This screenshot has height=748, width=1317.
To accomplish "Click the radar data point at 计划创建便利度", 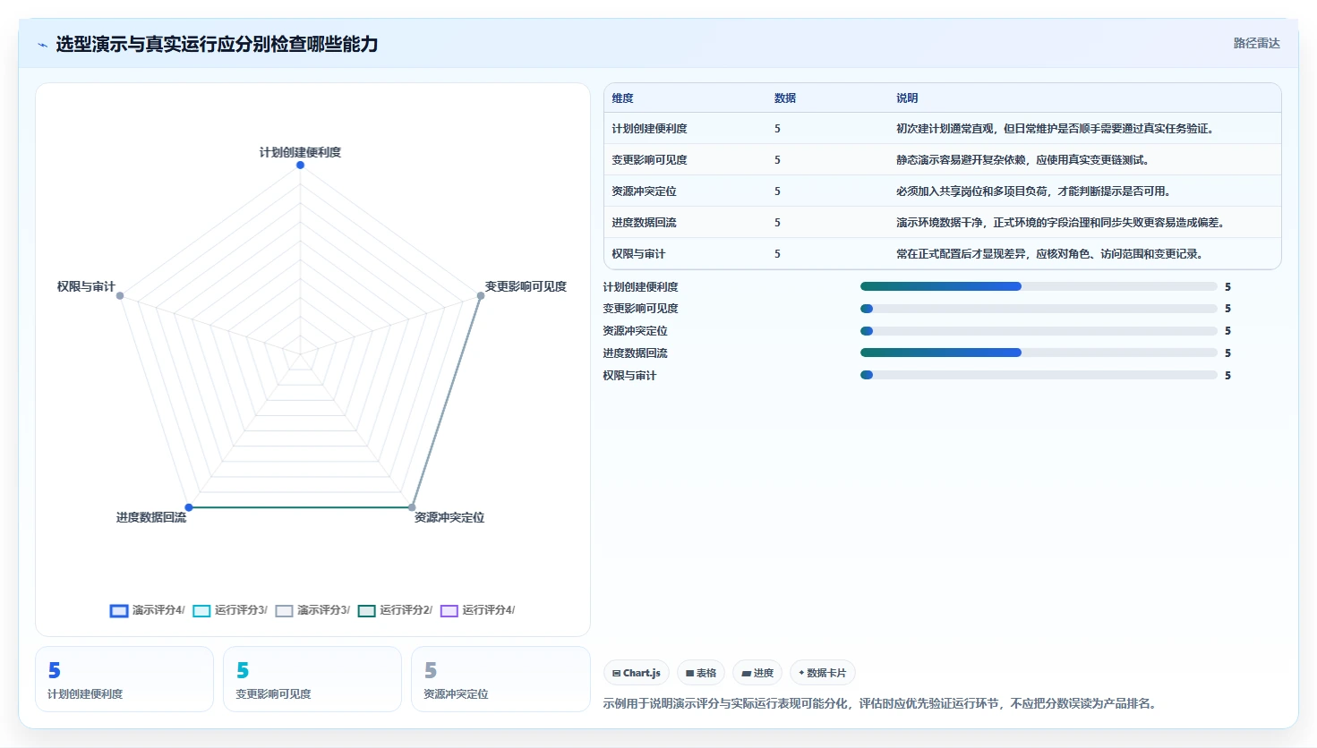I will [300, 165].
